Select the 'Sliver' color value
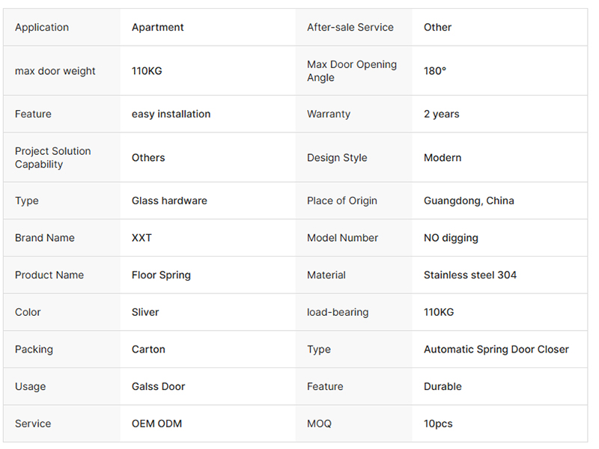 click(145, 312)
